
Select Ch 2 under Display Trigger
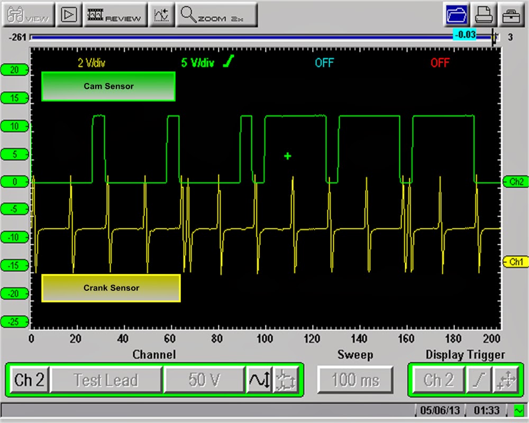[437, 379]
